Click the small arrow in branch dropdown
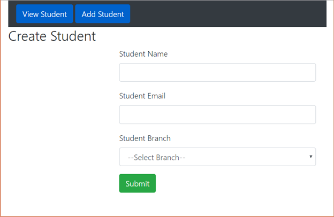 coord(310,157)
